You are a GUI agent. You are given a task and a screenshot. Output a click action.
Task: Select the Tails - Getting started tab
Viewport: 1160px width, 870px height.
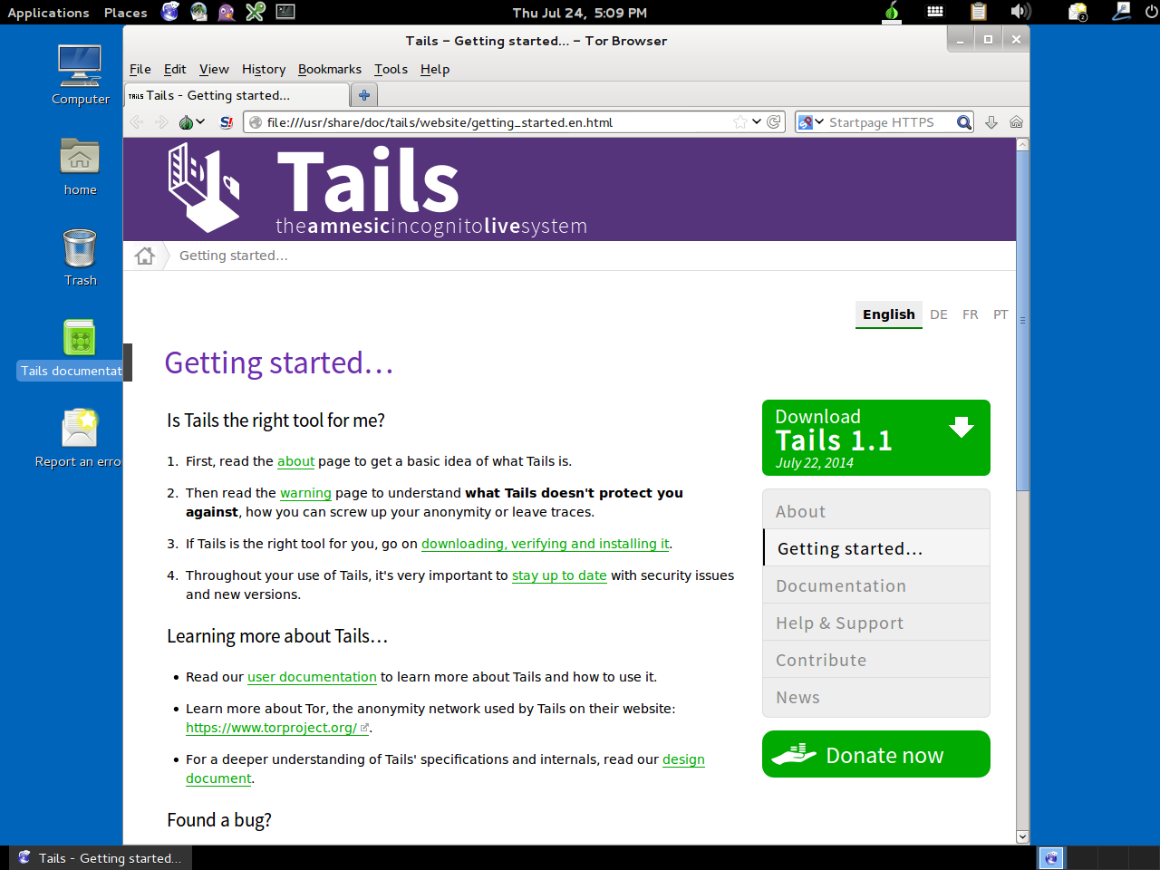point(237,95)
